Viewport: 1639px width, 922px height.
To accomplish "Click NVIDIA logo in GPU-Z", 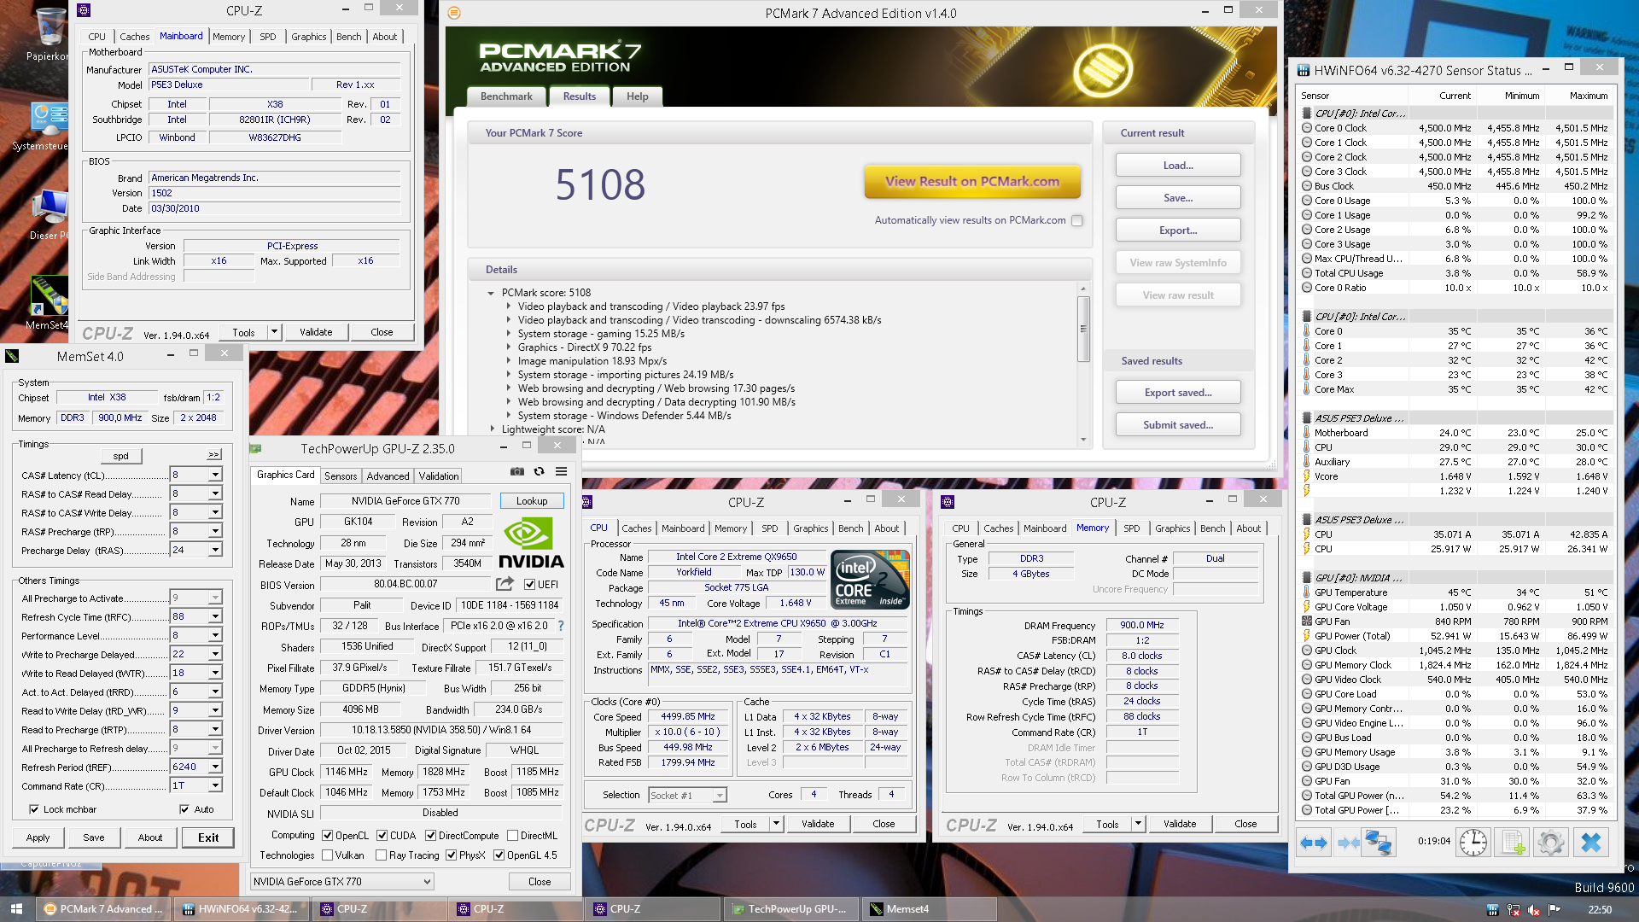I will [x=531, y=544].
